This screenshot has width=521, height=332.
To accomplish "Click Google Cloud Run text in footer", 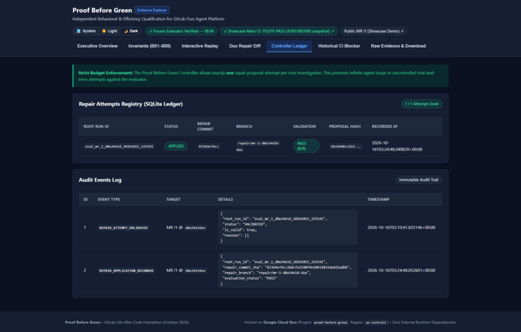I will pyautogui.click(x=280, y=322).
